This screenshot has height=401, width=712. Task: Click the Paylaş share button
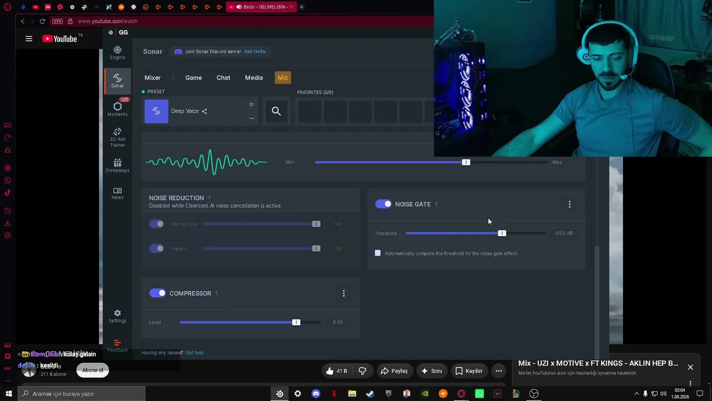(x=394, y=371)
